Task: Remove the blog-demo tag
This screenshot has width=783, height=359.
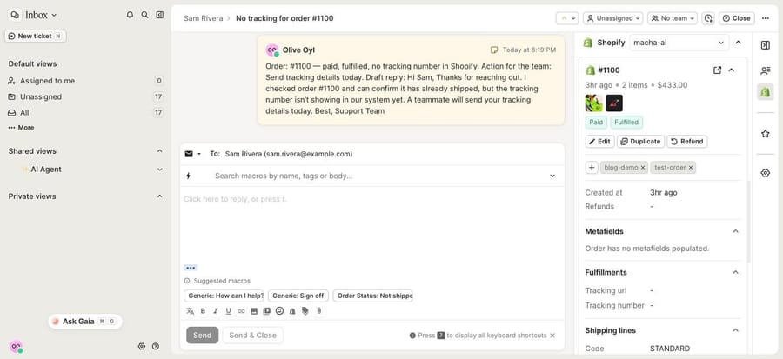Action: [x=643, y=168]
